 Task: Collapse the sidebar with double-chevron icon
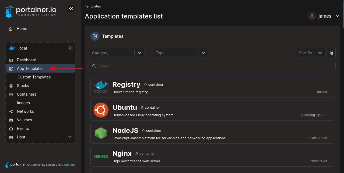pos(71,9)
